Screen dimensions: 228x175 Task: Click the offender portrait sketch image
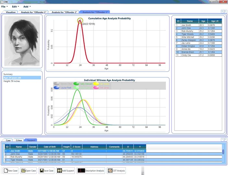tap(22, 41)
